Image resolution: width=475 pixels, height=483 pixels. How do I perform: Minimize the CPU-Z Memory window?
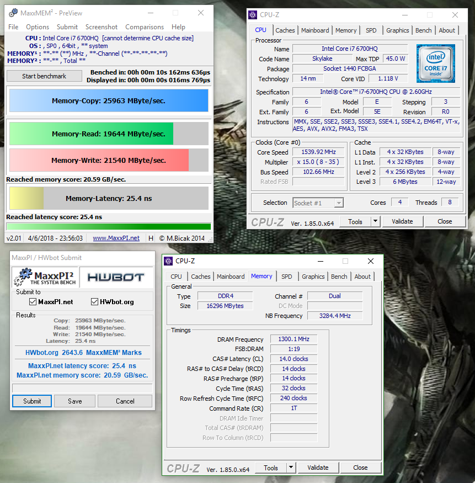click(x=321, y=261)
